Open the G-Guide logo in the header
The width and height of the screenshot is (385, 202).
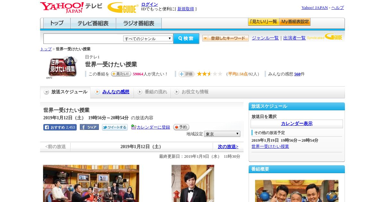click(x=123, y=8)
